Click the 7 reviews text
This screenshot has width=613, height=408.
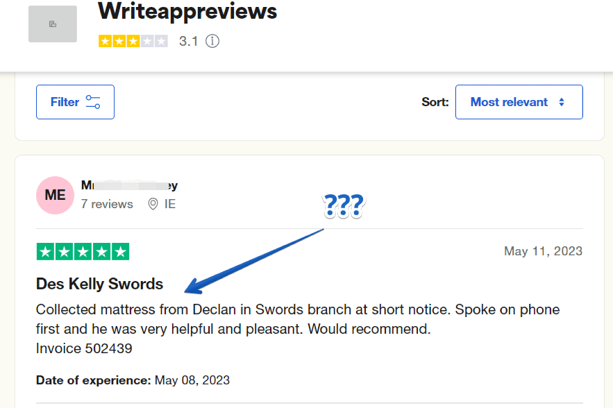pos(107,204)
